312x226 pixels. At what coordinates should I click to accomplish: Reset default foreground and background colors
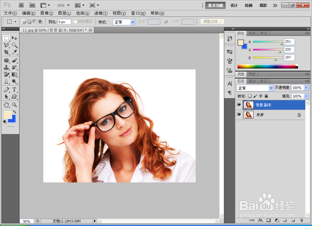pyautogui.click(x=5, y=122)
